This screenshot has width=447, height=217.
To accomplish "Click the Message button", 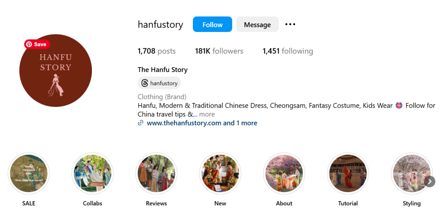I will 257,24.
